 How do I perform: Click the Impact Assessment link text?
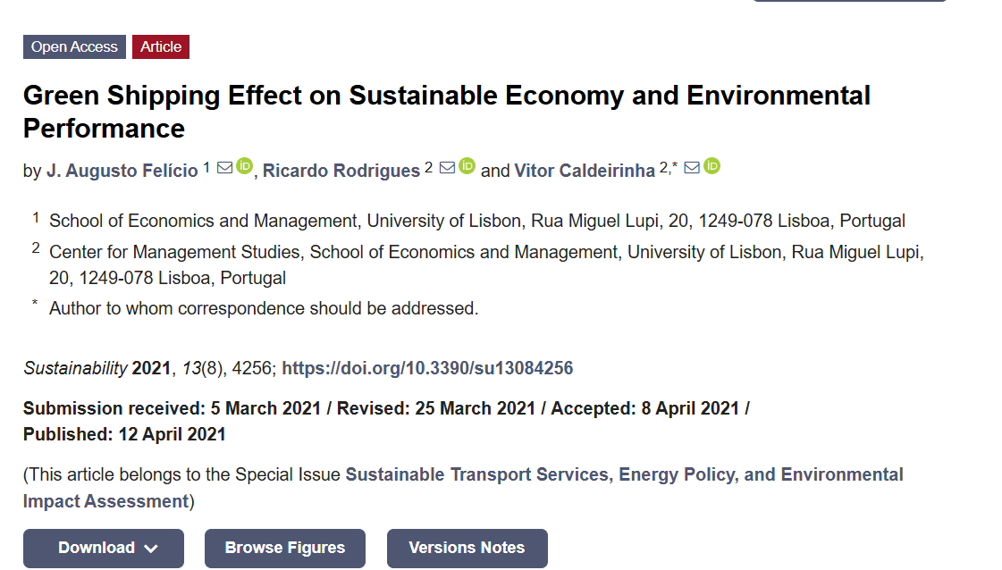(106, 501)
